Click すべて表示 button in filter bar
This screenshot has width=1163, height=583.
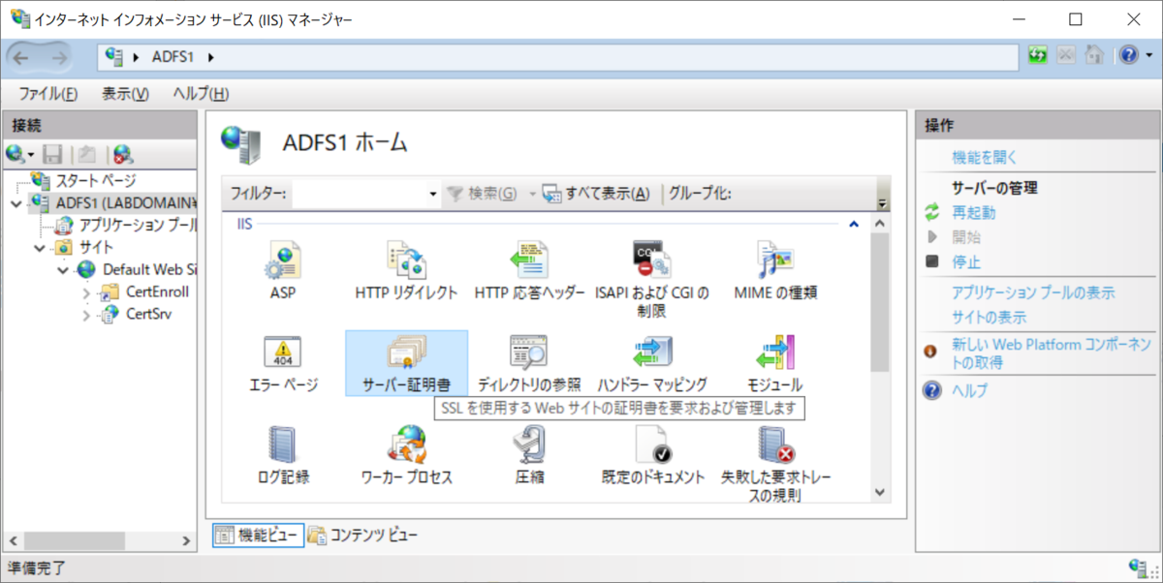point(596,194)
